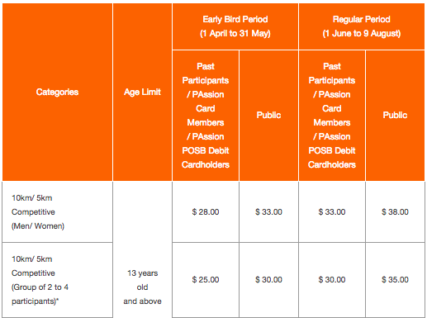The width and height of the screenshot is (427, 318).
Task: Click the Early Bird Public subheader
Action: pos(268,116)
